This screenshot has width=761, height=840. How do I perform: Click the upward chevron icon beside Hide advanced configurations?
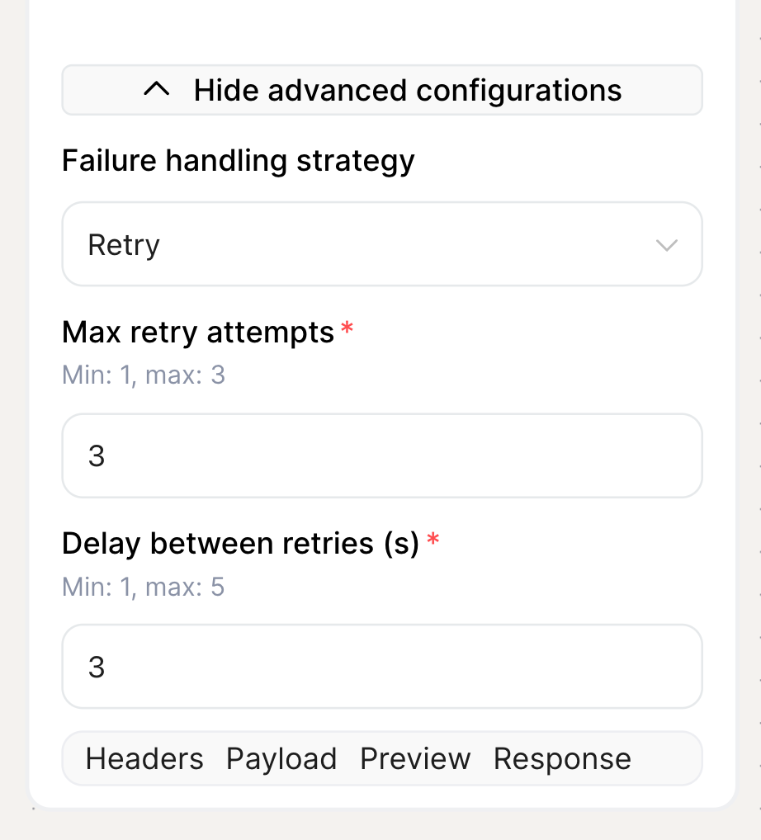[x=157, y=89]
